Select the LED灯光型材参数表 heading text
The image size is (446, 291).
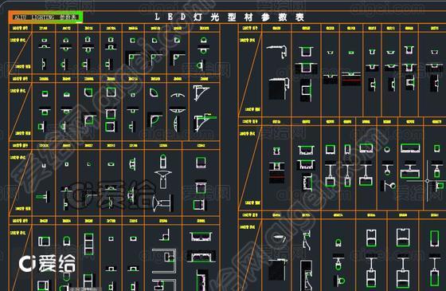pos(229,17)
